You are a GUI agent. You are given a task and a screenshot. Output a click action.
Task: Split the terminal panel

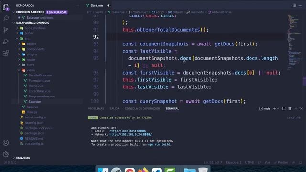pyautogui.click(x=284, y=108)
